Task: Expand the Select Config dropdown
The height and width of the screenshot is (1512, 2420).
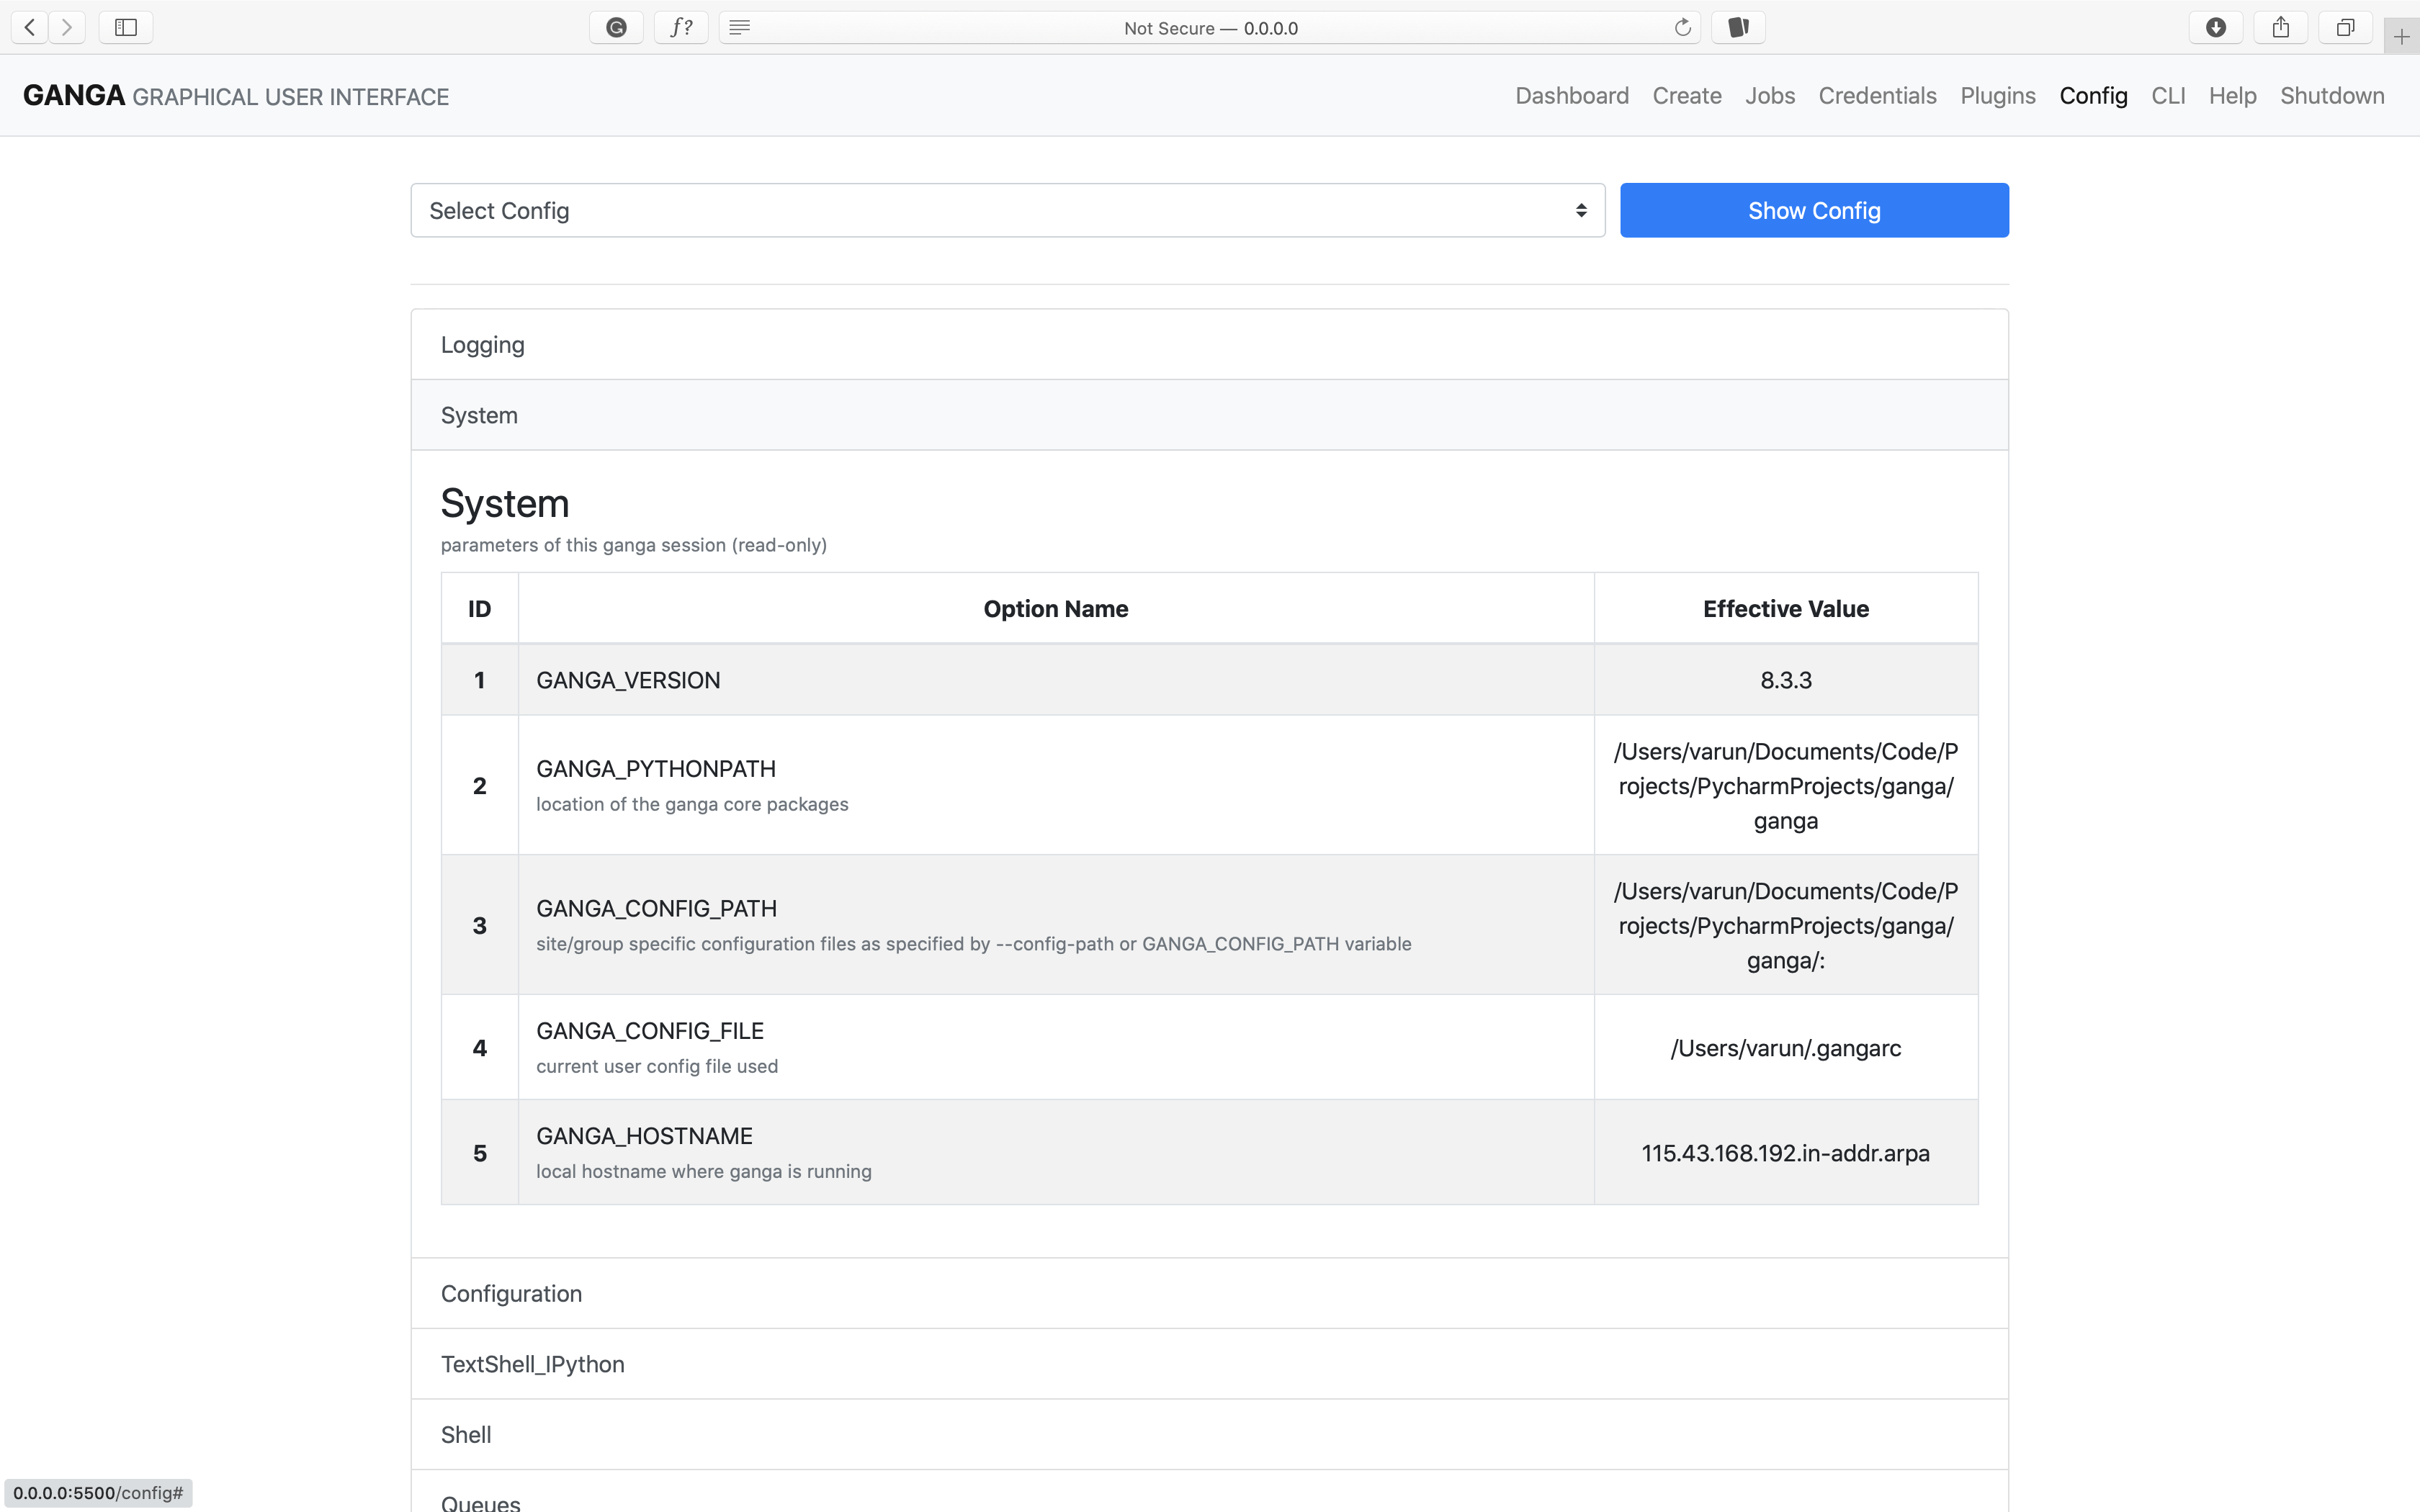Action: coord(1006,210)
